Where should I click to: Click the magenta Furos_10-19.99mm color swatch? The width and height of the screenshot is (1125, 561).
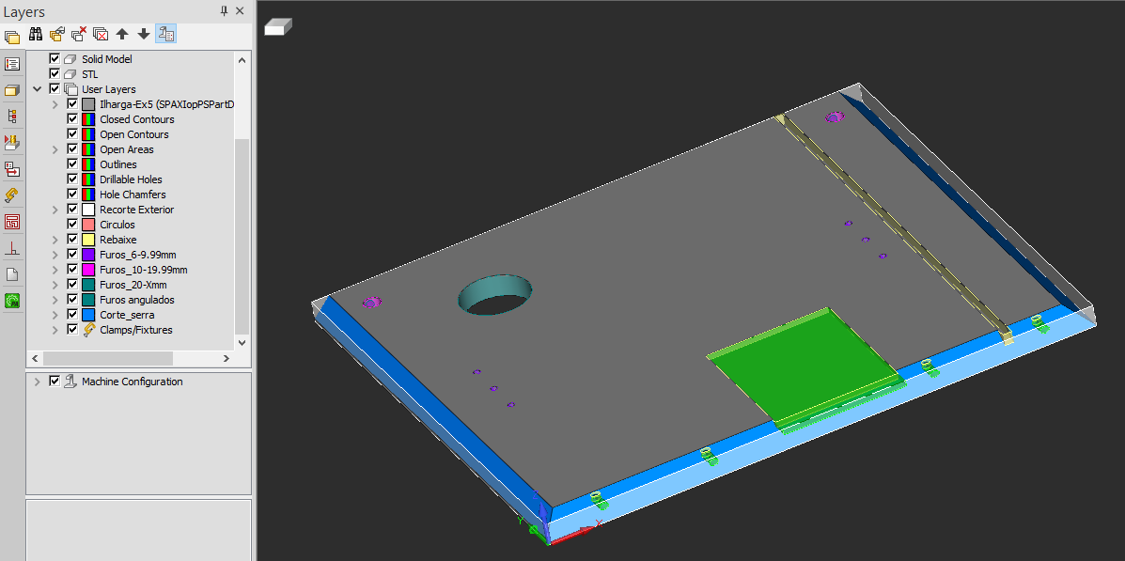(x=88, y=270)
